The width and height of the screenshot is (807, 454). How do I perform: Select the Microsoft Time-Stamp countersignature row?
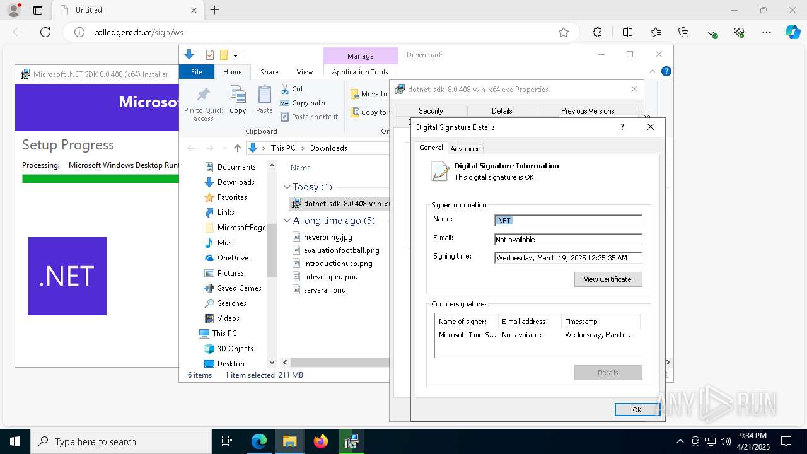538,335
